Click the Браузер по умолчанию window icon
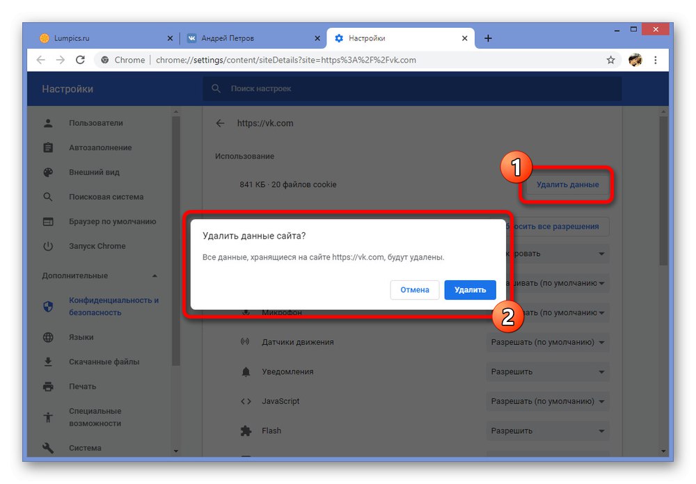The image size is (696, 484). 48,221
